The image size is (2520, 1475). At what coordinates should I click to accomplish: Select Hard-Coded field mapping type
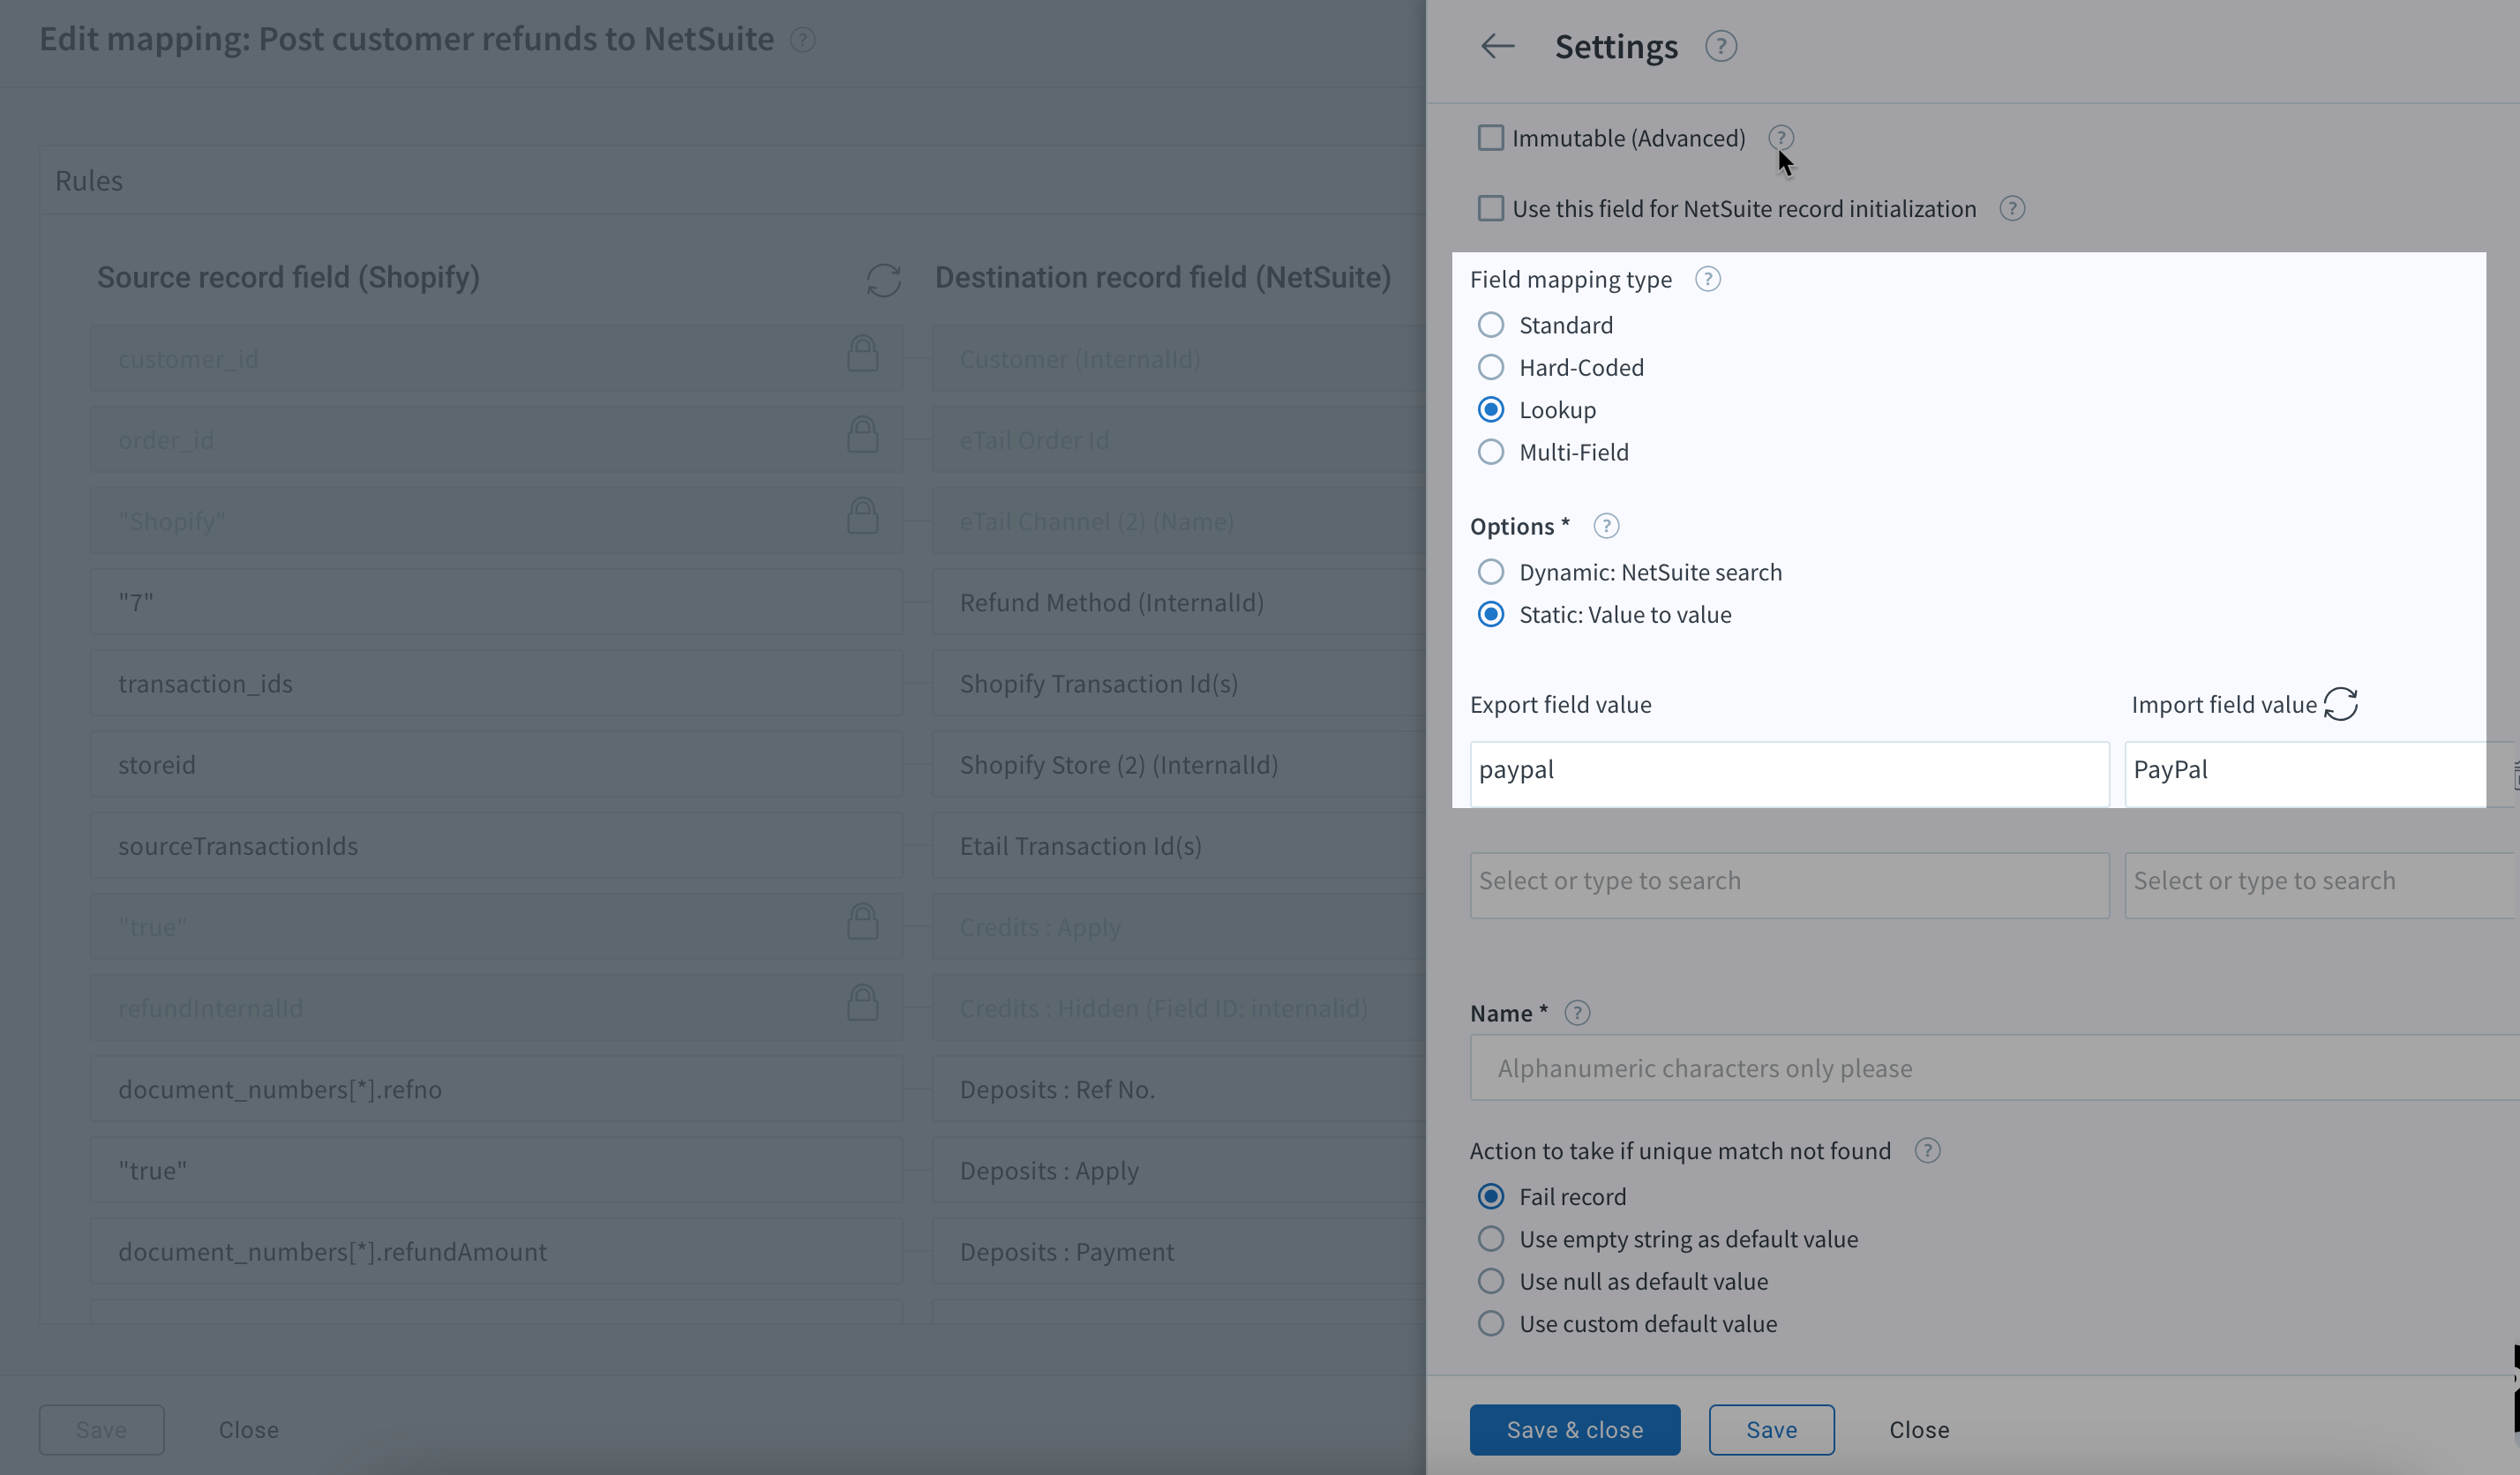1490,367
